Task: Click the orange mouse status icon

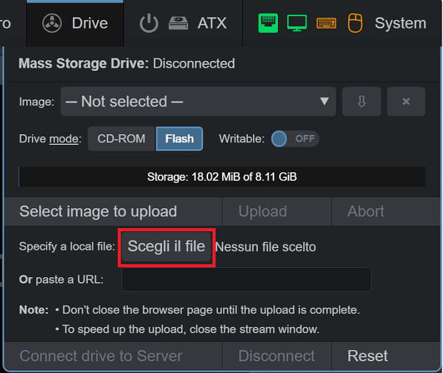Action: (355, 23)
